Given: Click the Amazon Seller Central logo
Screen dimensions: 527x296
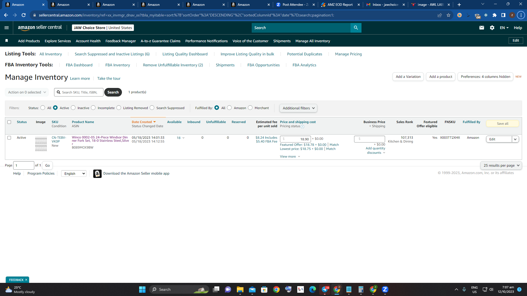Looking at the screenshot, I should pos(40,27).
